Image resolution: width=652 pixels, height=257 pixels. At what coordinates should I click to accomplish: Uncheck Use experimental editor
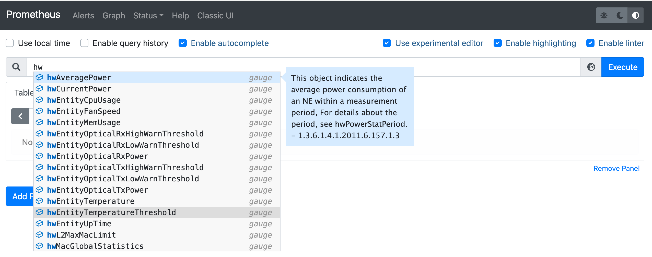click(387, 43)
